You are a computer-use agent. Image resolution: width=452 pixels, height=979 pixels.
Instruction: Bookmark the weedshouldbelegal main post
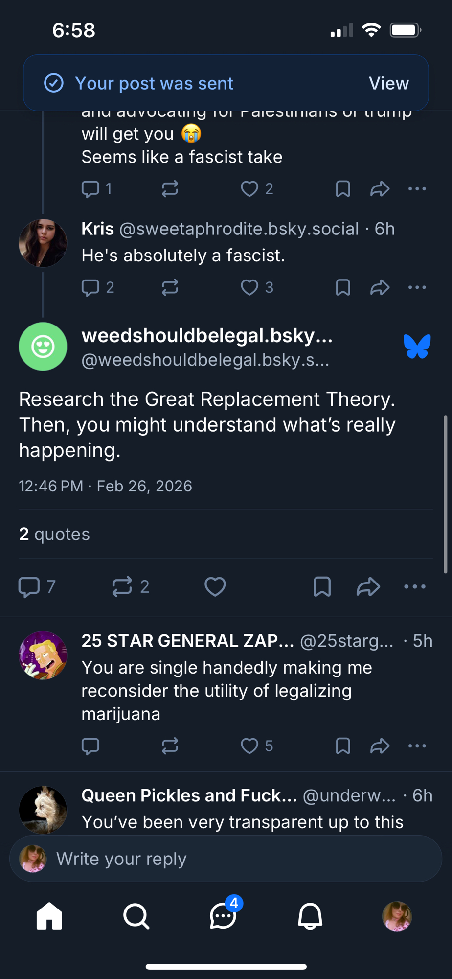pos(322,586)
